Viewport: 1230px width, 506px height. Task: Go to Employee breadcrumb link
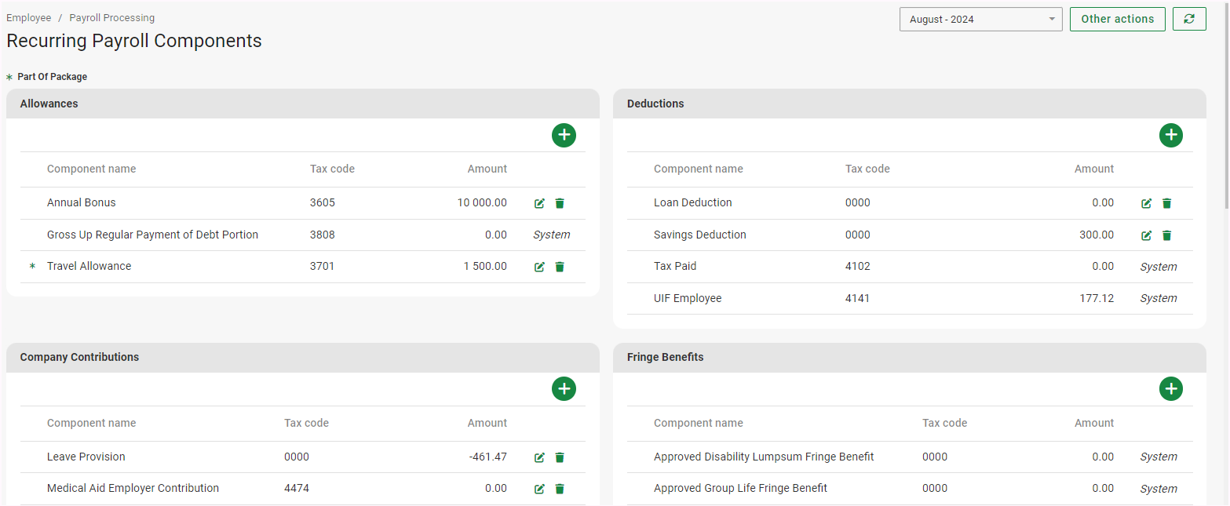(29, 17)
